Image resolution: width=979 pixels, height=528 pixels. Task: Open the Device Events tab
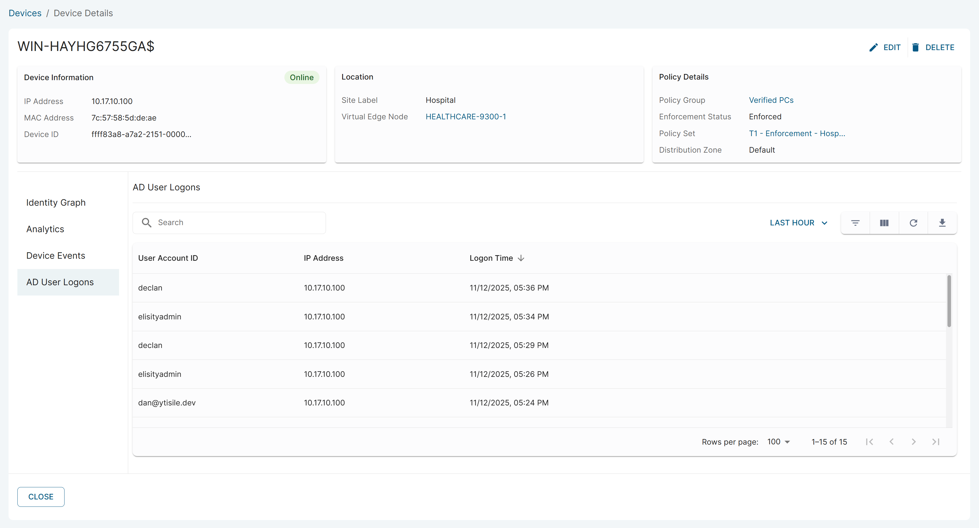(56, 256)
